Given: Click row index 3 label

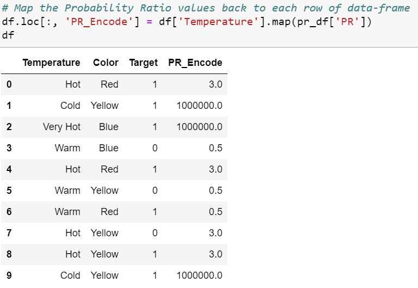Looking at the screenshot, I should (8, 148).
